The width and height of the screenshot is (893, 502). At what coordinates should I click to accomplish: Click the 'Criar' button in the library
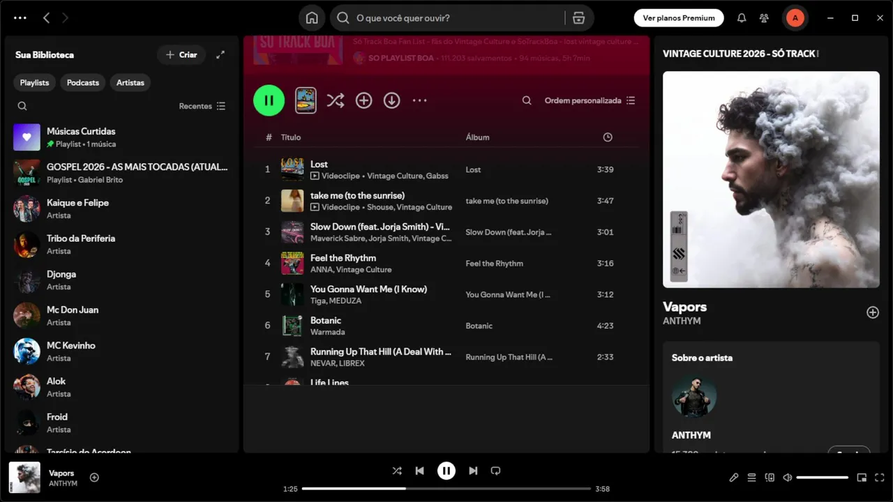click(x=181, y=54)
